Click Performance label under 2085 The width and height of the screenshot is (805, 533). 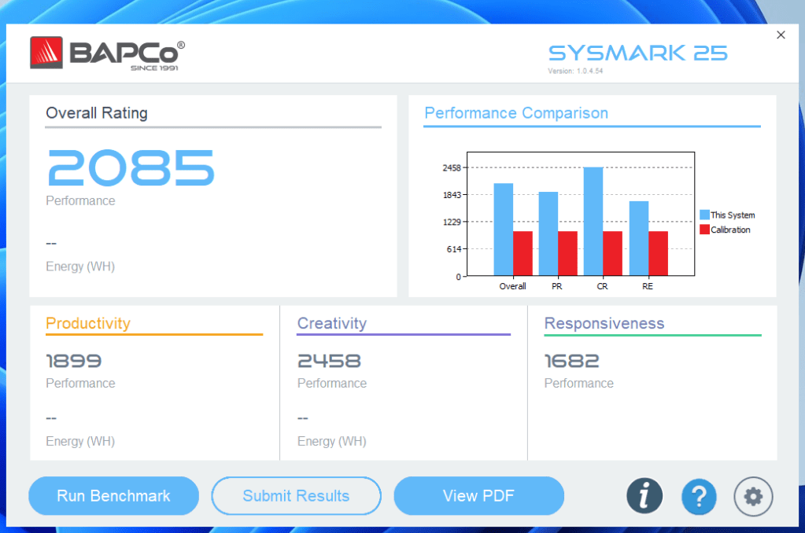click(x=80, y=200)
